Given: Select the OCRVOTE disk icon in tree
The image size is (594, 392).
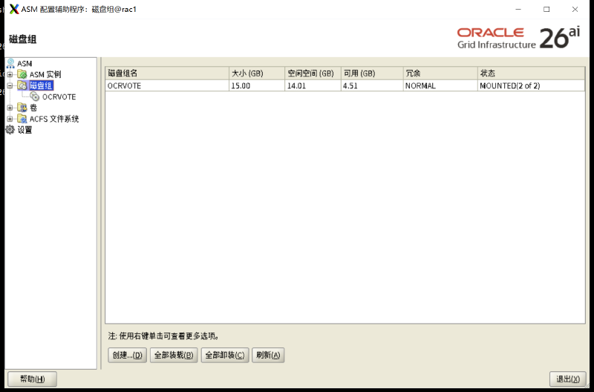Looking at the screenshot, I should coord(35,97).
